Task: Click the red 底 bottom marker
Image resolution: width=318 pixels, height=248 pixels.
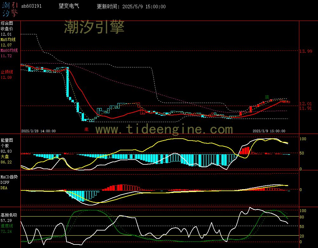Action: [x=86, y=129]
